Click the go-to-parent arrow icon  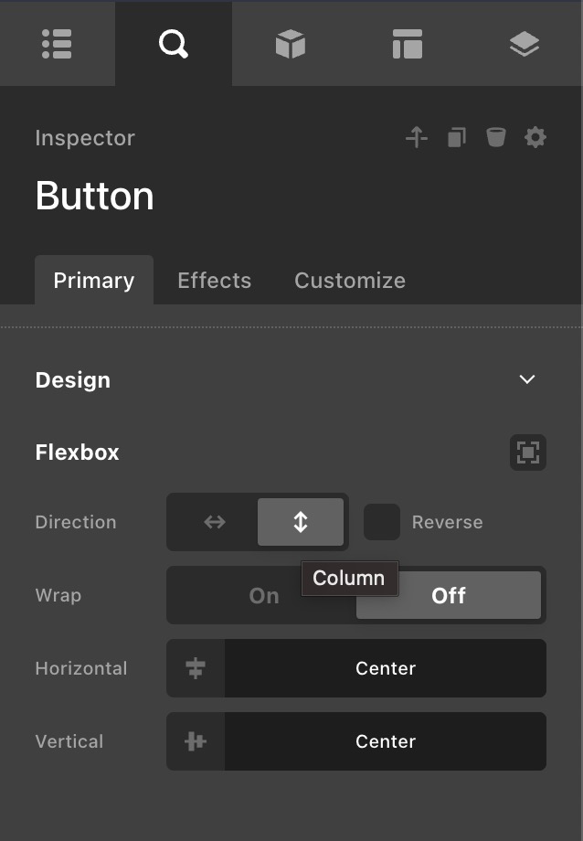tap(417, 138)
